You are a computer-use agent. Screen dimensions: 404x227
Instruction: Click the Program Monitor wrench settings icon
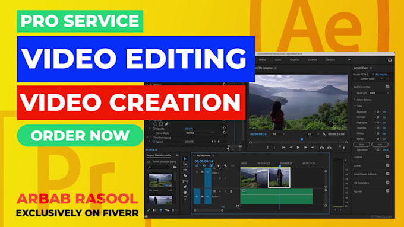[x=324, y=134]
